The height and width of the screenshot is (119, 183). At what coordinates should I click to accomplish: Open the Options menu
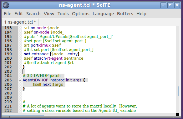pyautogui.click(x=81, y=14)
